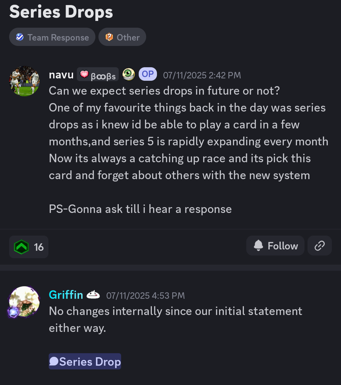This screenshot has height=385, width=341.
Task: Click the 07/11/2025 2:42 PM timestamp
Action: click(202, 75)
